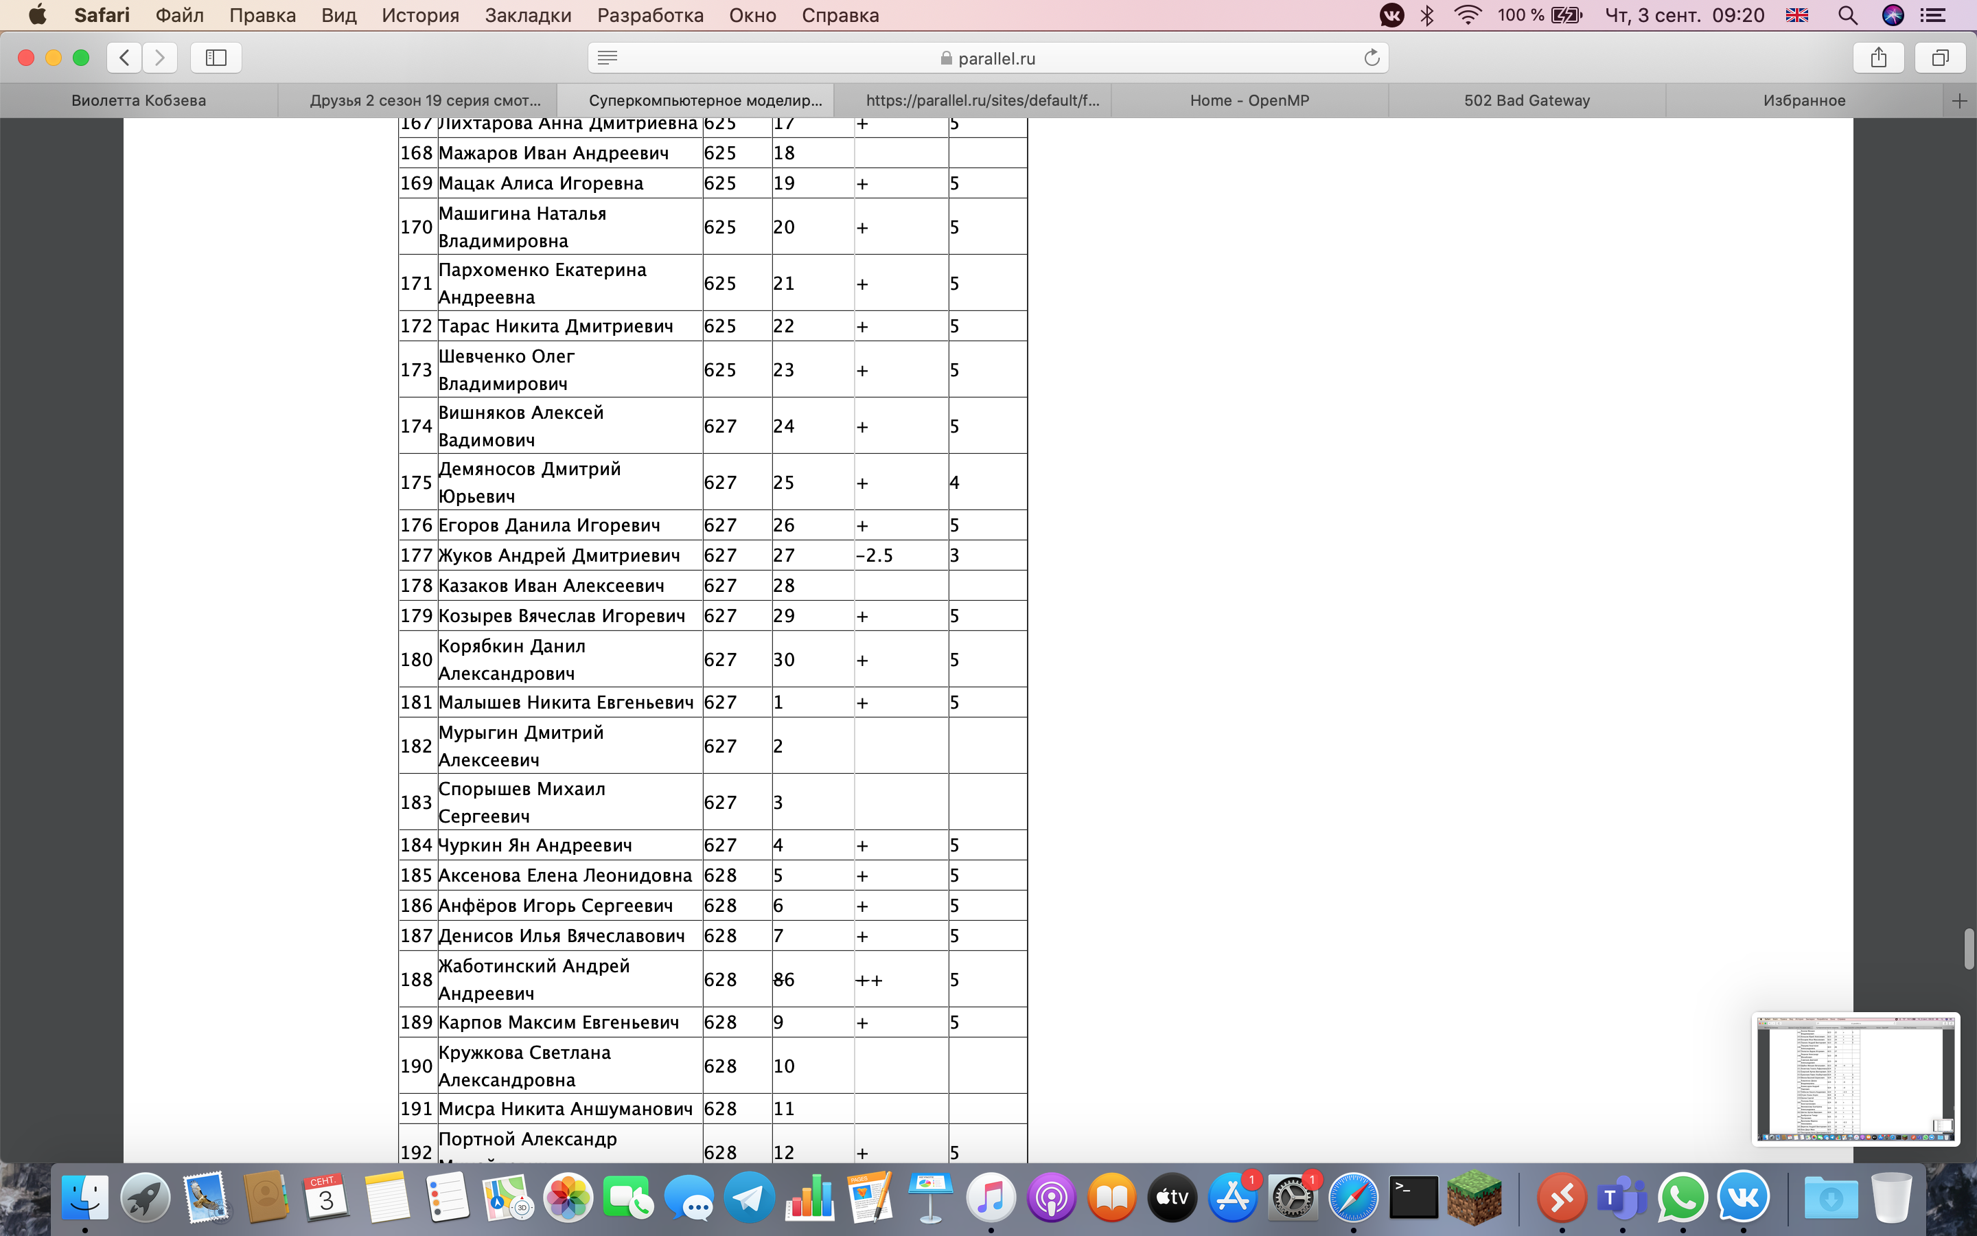Switch to the Виолетта Кобзева tab

(x=139, y=100)
